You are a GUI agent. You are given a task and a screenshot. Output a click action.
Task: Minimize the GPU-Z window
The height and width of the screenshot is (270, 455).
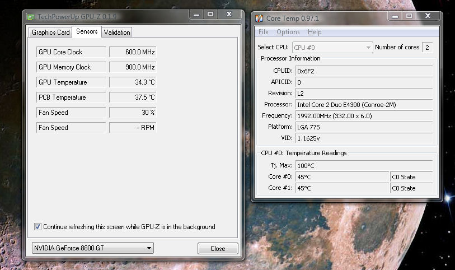point(196,15)
